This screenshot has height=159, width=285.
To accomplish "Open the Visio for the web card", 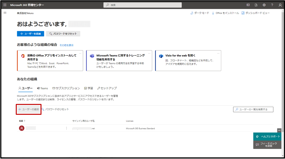I will coord(188,61).
